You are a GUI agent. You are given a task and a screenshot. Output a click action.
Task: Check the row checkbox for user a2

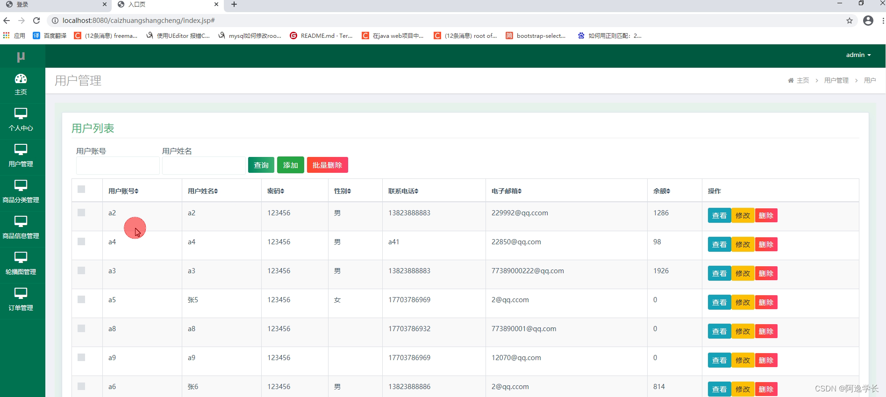coord(81,213)
